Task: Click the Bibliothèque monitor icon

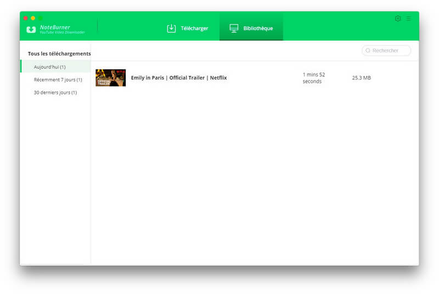Action: [x=234, y=29]
